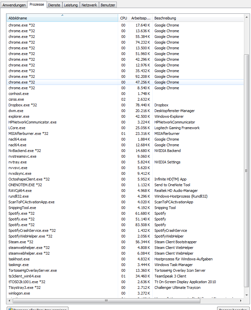Click the vertical scrollbar thumb
The image size is (251, 310).
pos(247,171)
